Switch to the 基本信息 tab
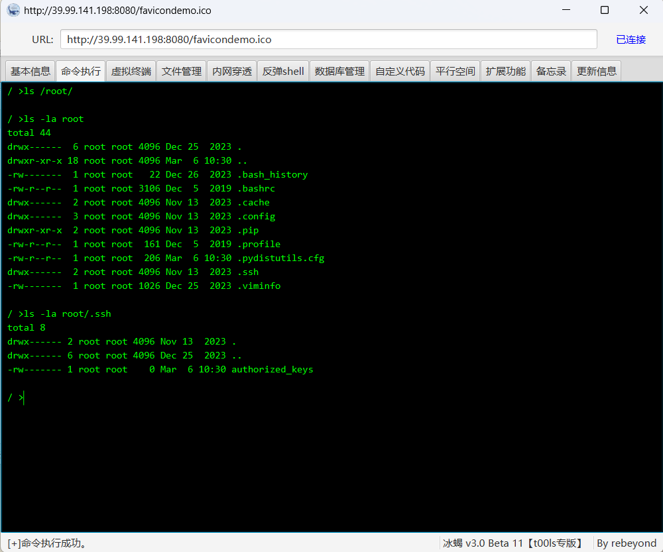 30,72
